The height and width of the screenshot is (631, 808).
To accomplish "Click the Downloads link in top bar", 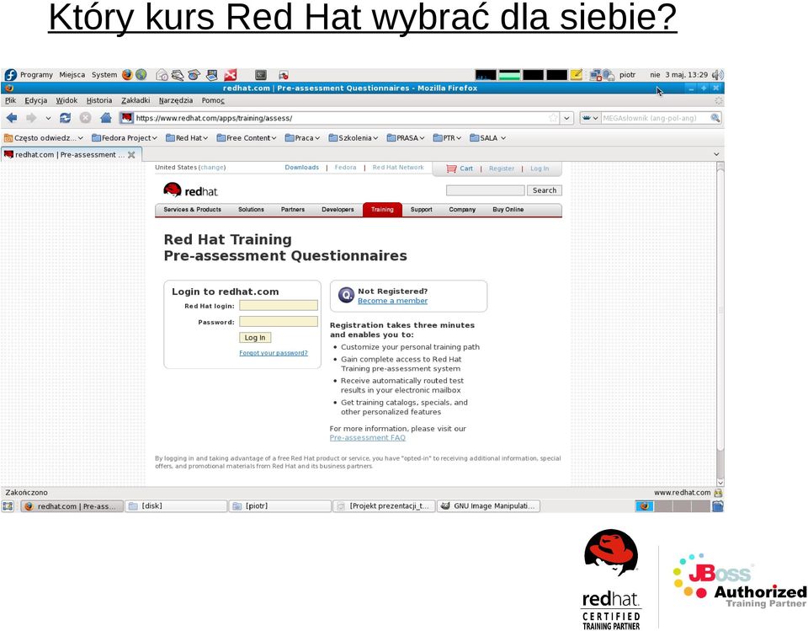I will click(x=302, y=168).
